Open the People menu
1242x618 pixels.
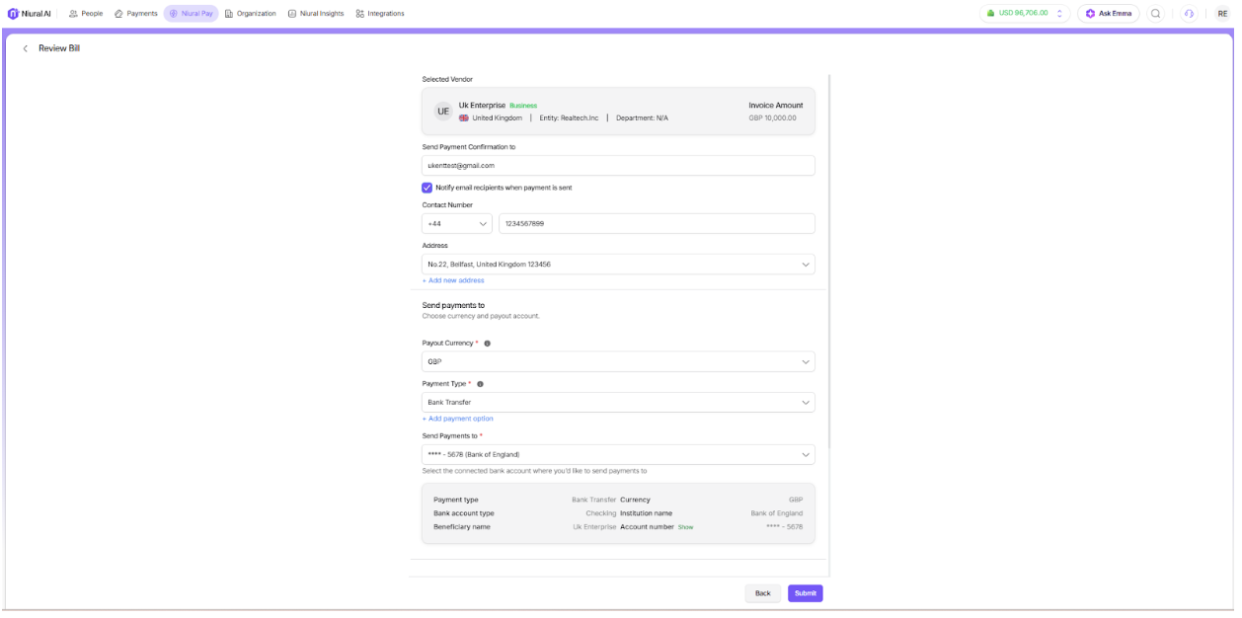[87, 13]
